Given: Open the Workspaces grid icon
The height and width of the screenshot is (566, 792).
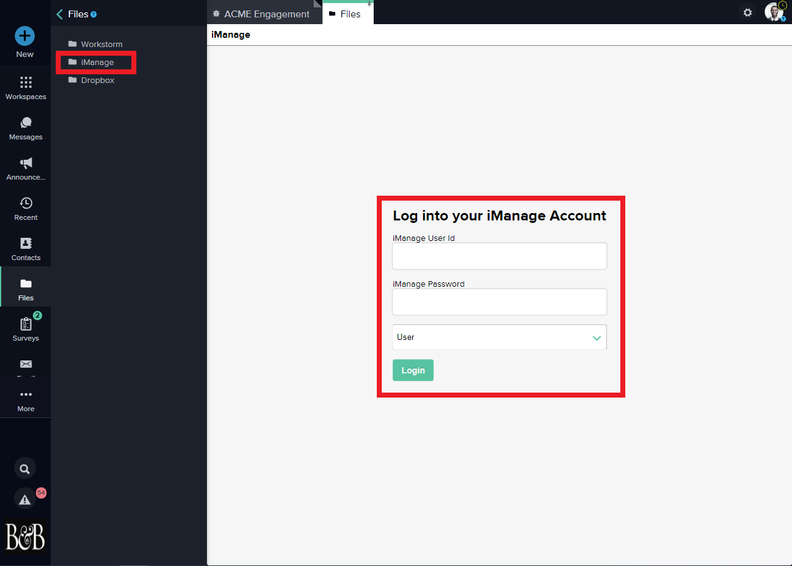Looking at the screenshot, I should click(x=25, y=82).
